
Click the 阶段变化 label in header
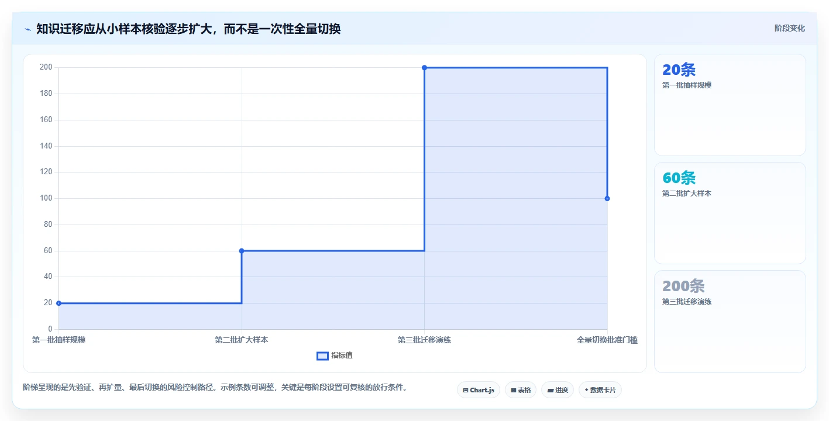pyautogui.click(x=789, y=28)
